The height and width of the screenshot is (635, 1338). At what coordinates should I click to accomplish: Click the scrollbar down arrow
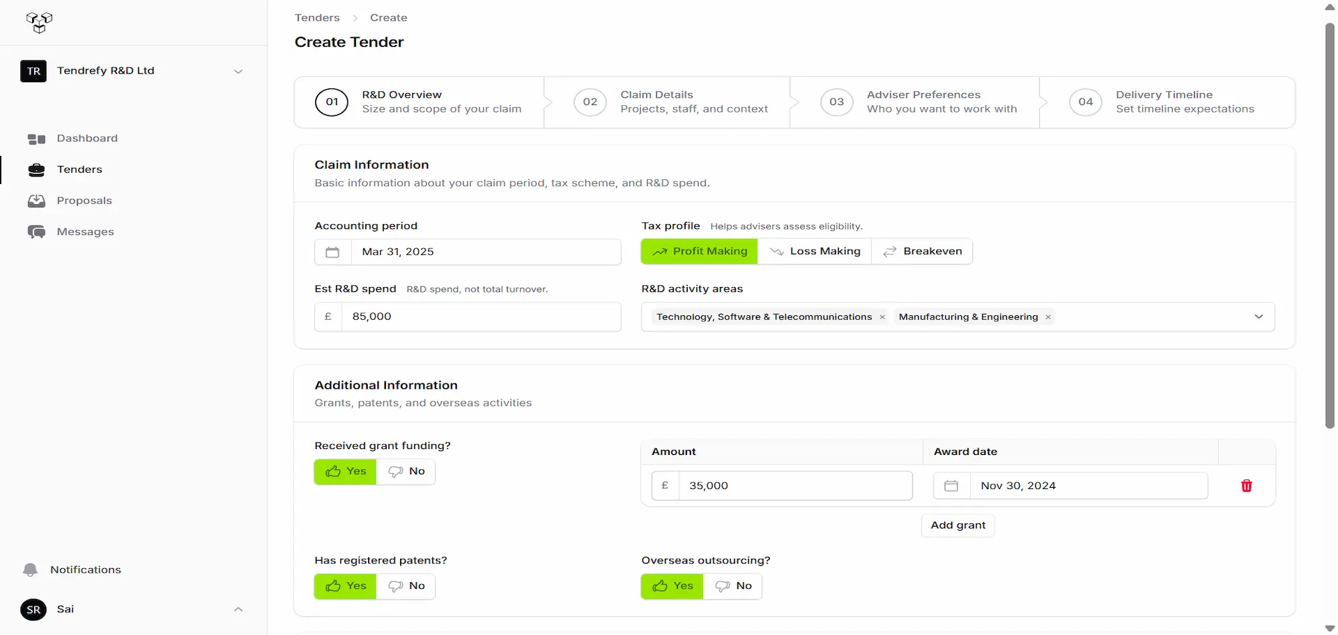pyautogui.click(x=1330, y=628)
